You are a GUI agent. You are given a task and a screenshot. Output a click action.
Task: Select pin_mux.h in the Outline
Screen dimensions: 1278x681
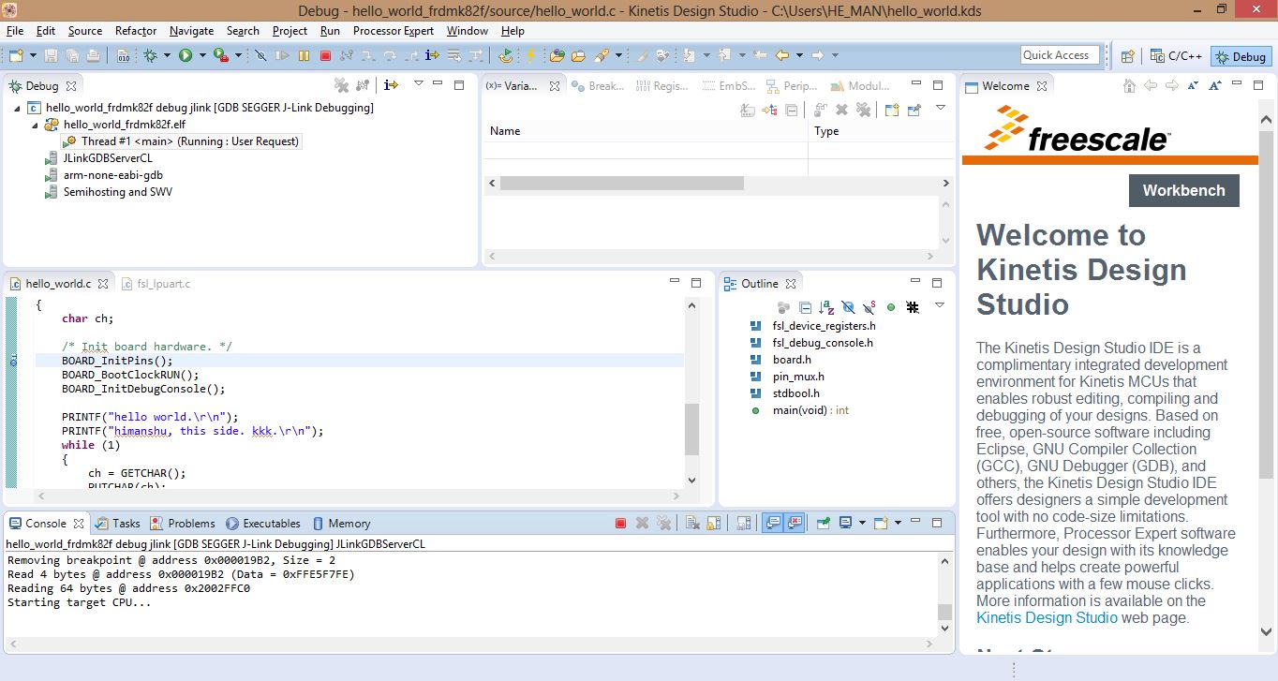[787, 377]
